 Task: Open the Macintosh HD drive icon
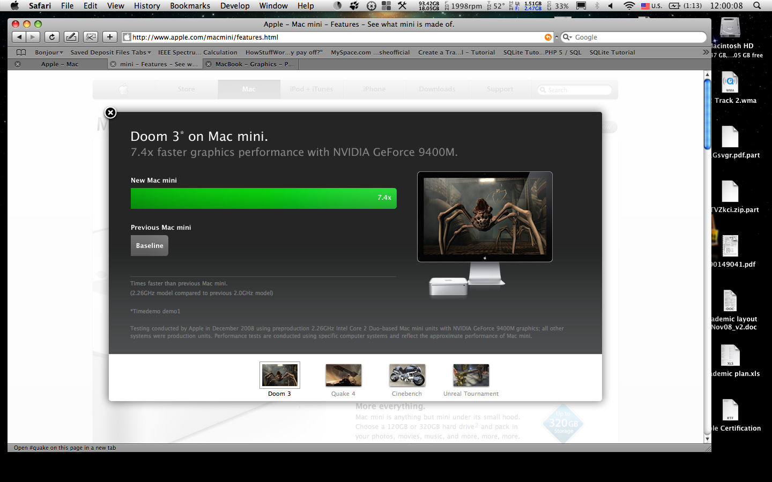coord(730,28)
